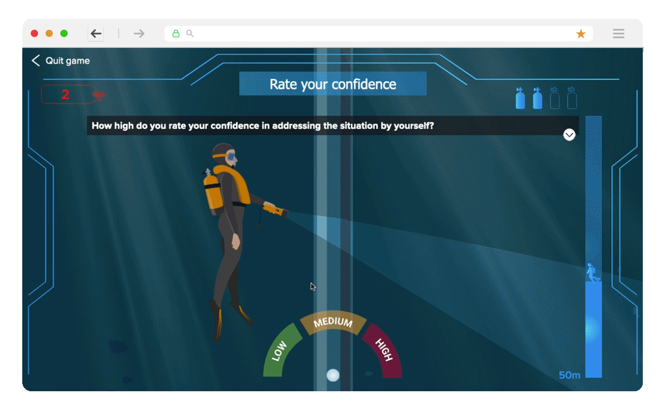Click the browser forward arrow
The height and width of the screenshot is (410, 668).
tap(139, 34)
